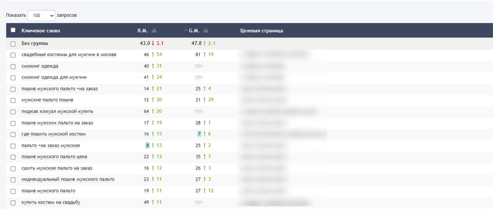Check the 'Без группы' row checkbox

point(13,44)
